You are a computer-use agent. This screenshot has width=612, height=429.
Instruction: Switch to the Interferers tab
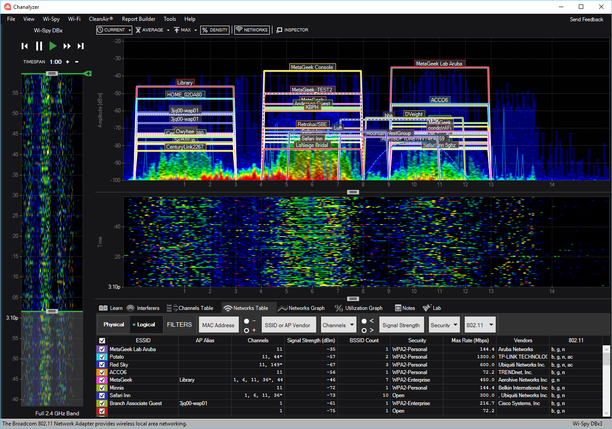coord(143,308)
